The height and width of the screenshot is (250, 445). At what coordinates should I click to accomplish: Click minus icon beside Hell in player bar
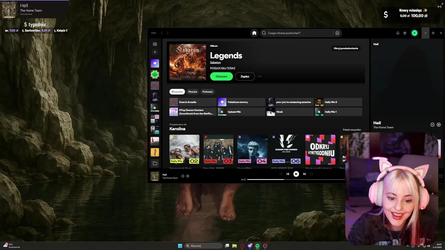[183, 176]
